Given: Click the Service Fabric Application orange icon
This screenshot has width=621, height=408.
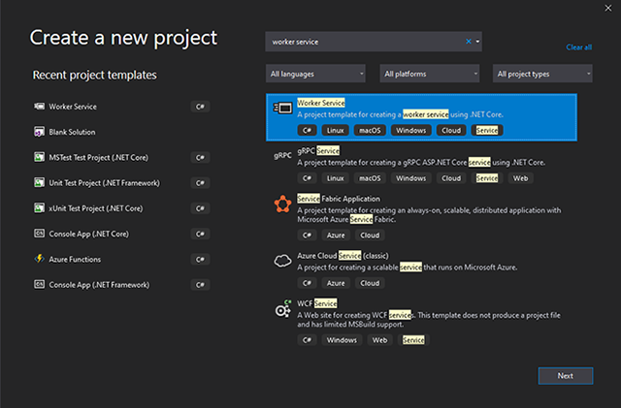Looking at the screenshot, I should coord(282,204).
